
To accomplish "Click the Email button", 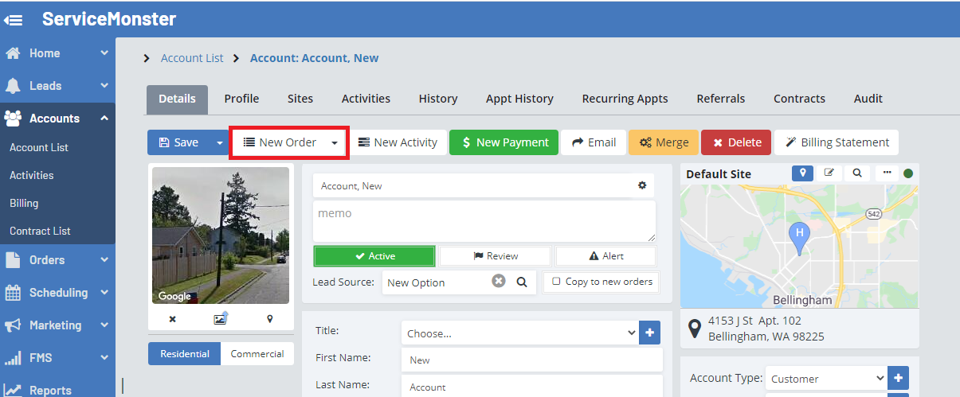I will 594,142.
